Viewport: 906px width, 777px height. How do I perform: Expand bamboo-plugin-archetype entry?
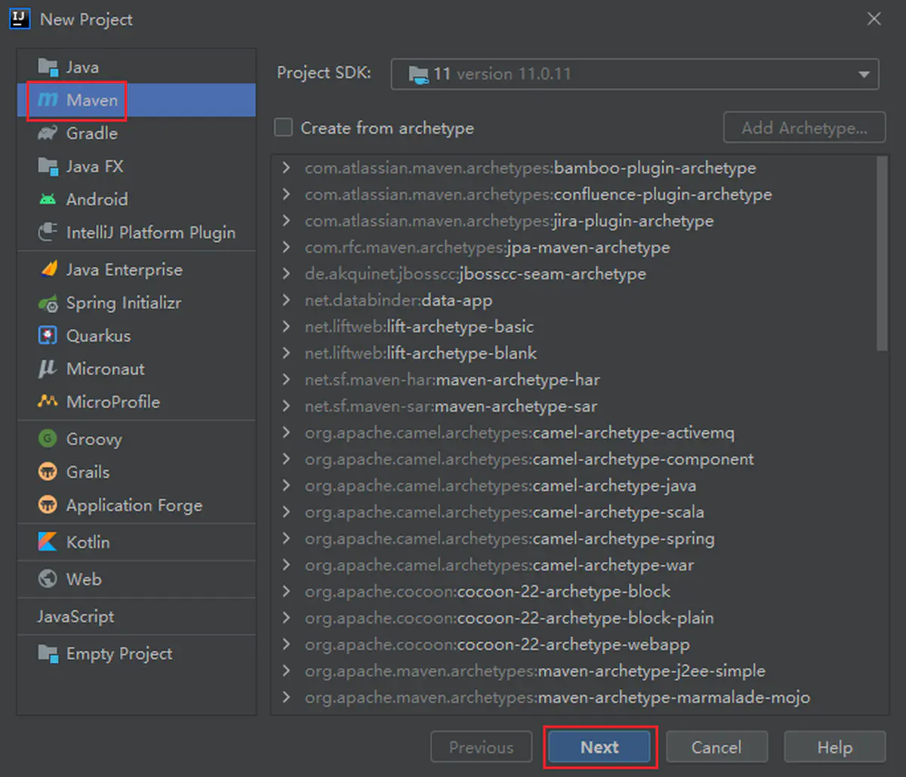(286, 167)
